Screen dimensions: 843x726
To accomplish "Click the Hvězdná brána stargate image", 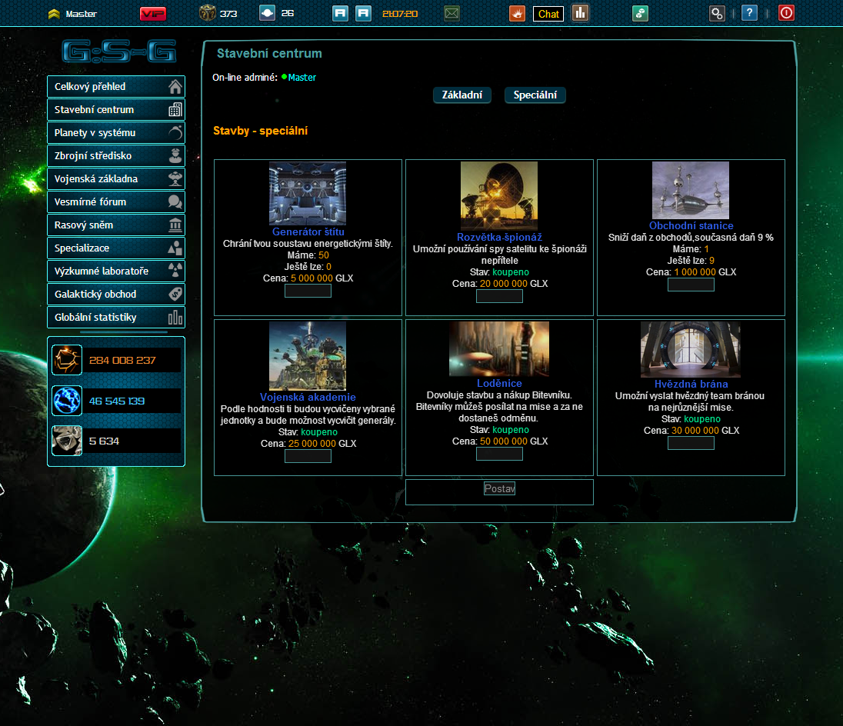I will pyautogui.click(x=690, y=349).
